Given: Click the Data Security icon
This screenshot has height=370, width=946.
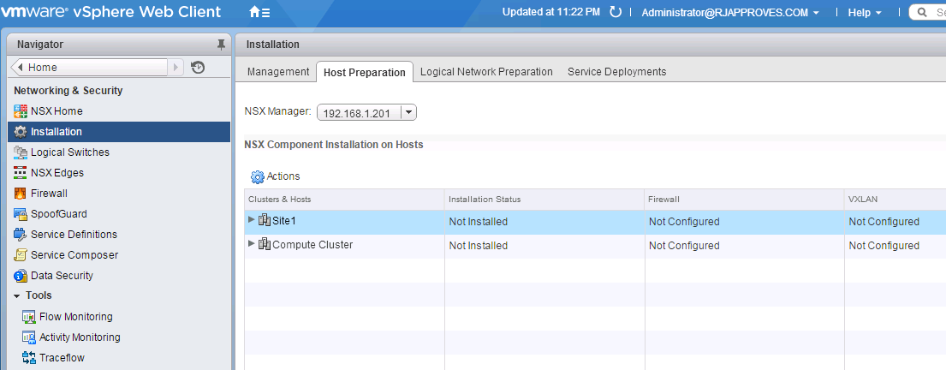Looking at the screenshot, I should click(x=21, y=275).
